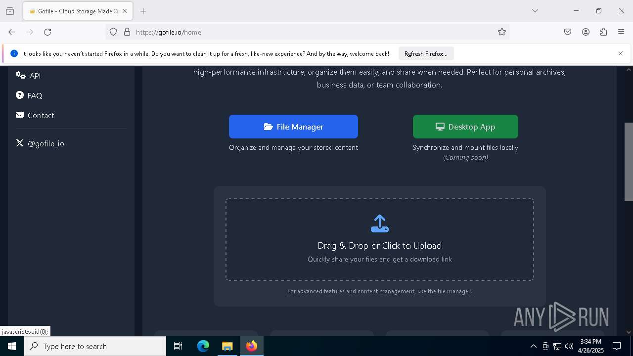Show site security padlock info

coord(127,32)
